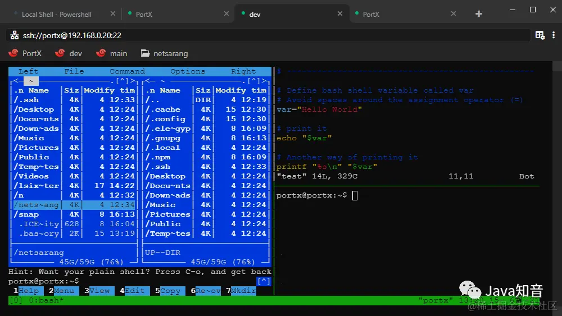Select /.local in right panel
562x316 pixels.
coord(206,148)
